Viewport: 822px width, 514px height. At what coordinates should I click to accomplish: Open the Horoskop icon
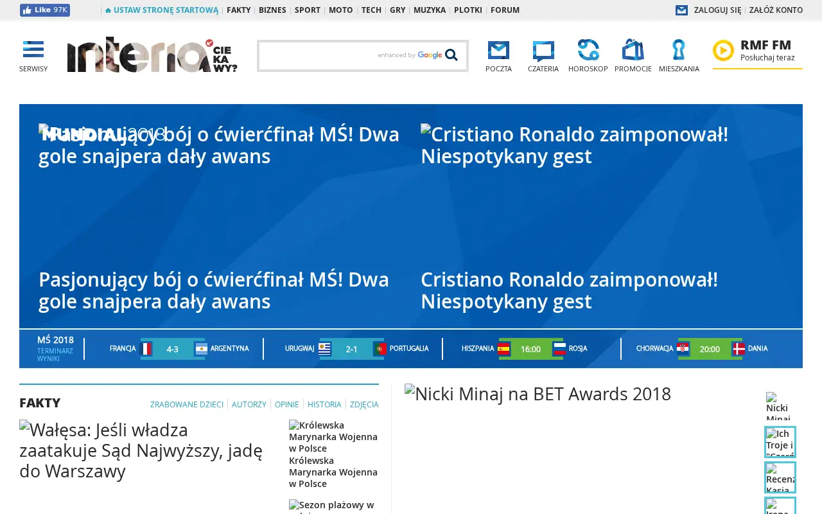coord(588,50)
